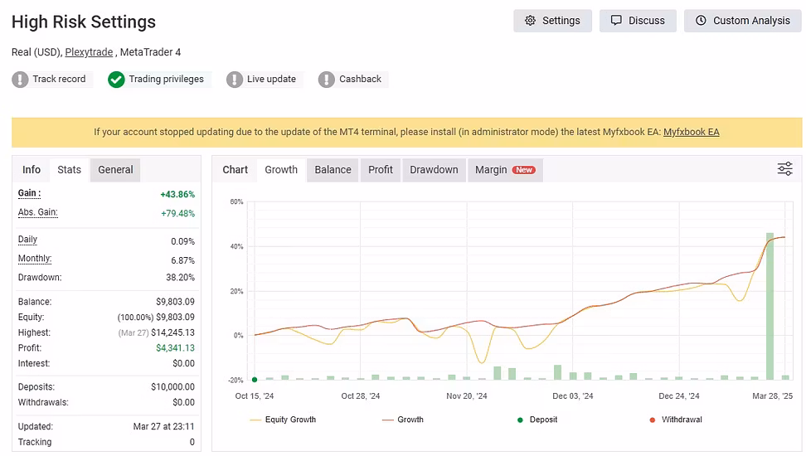Click the chart filter sliders icon

(784, 169)
